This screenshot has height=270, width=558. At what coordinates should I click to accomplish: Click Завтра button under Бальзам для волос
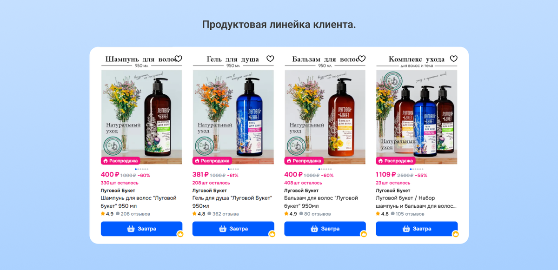pyautogui.click(x=325, y=229)
